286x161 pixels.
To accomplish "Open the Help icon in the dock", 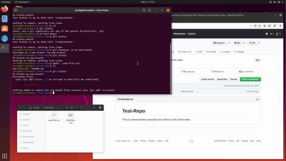I will (x=4, y=38).
